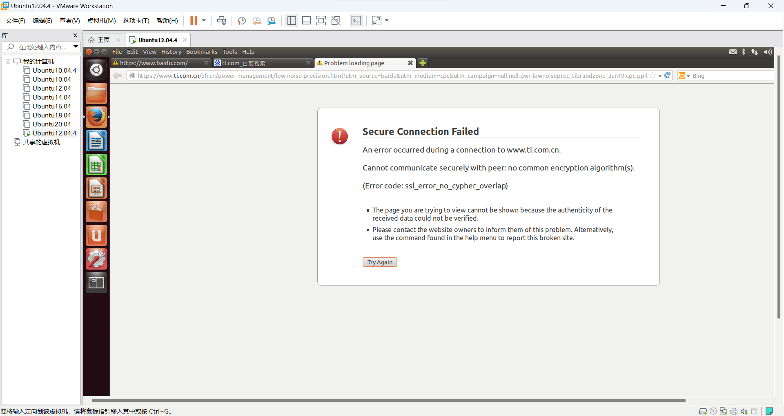
Task: Open the Ubuntu mail indicator icon
Action: 733,52
